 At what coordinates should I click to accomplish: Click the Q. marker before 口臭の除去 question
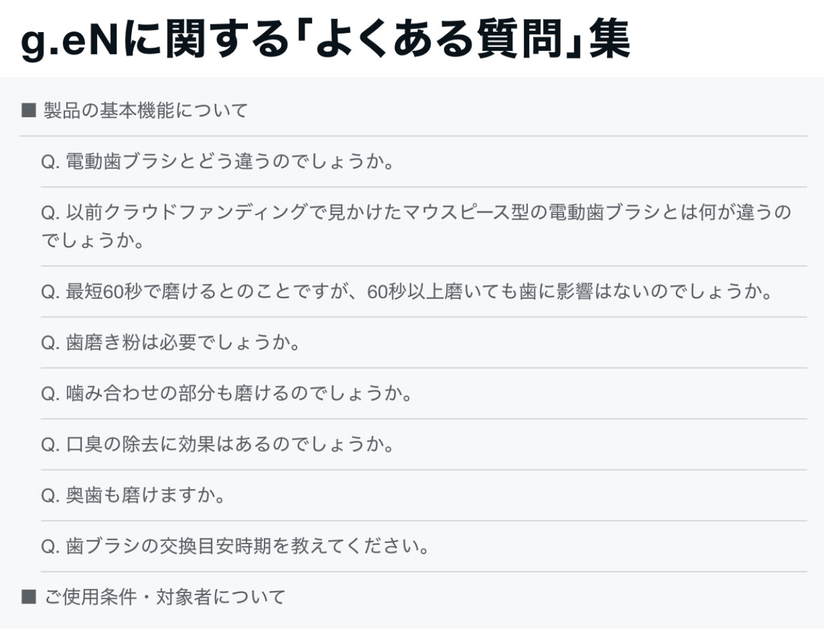click(50, 445)
